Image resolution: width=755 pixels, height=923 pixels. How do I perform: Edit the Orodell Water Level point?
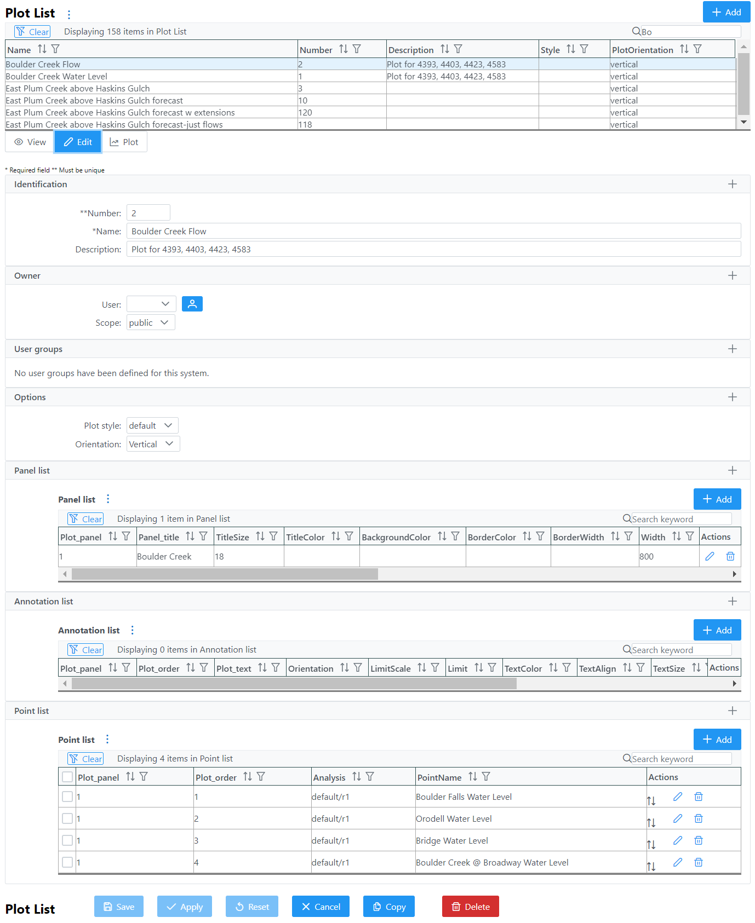pos(678,818)
